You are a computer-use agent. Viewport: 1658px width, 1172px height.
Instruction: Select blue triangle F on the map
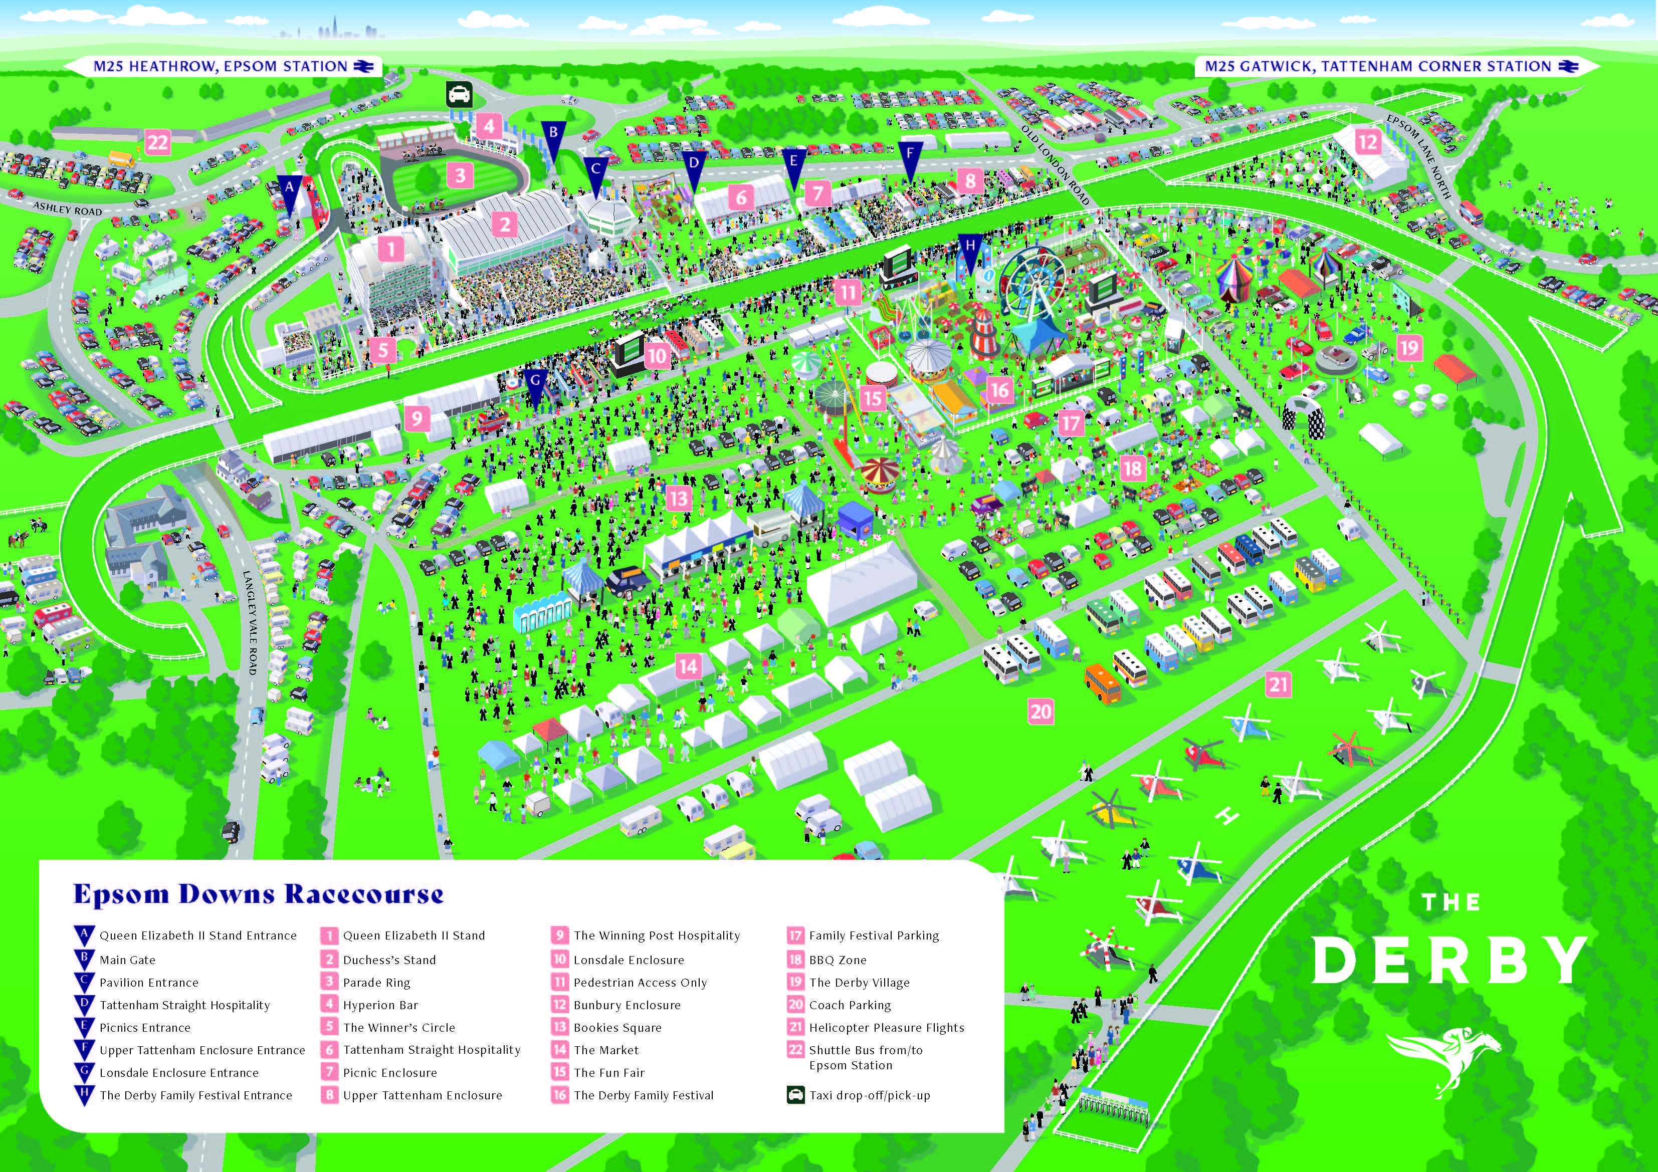[x=910, y=162]
